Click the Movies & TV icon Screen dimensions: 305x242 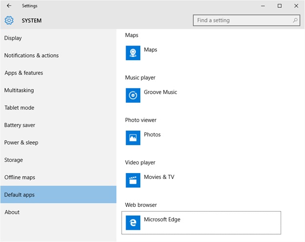133,180
